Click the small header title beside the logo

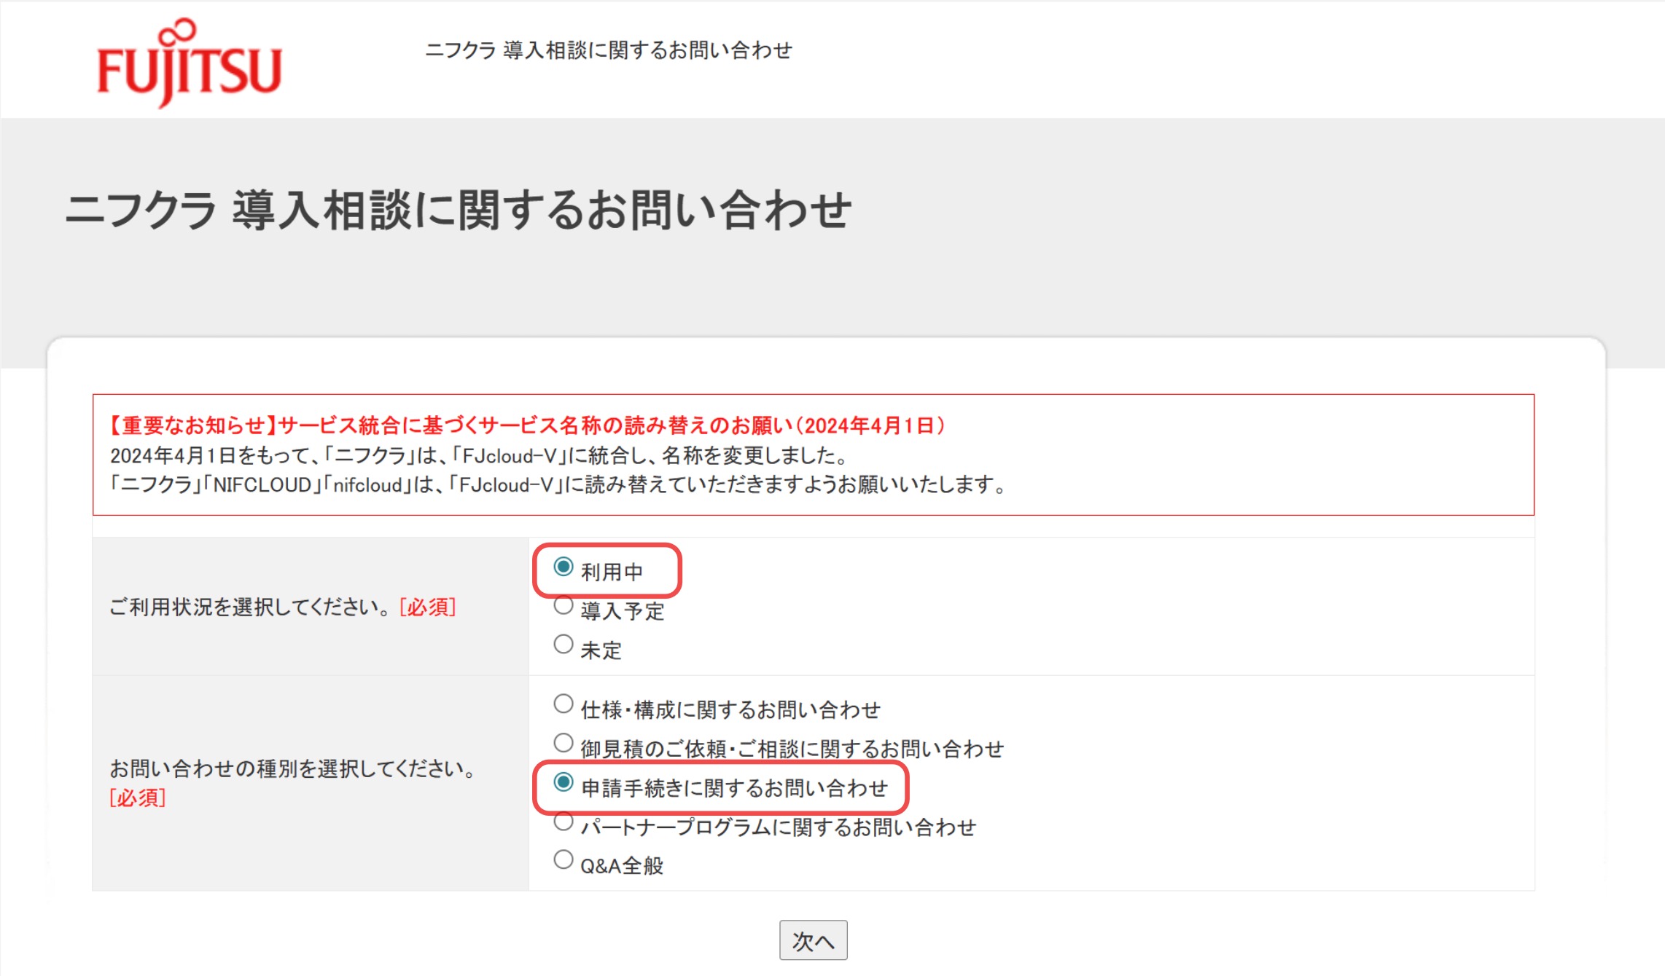[608, 50]
